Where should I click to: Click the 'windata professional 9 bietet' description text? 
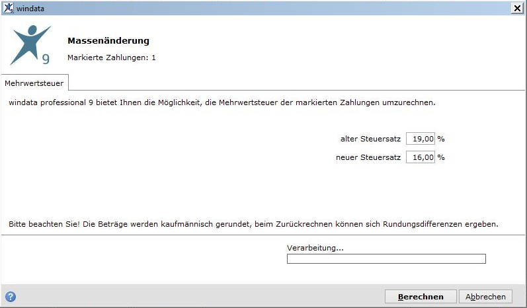click(222, 102)
